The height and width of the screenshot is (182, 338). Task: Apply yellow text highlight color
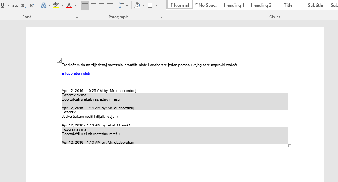[56, 5]
